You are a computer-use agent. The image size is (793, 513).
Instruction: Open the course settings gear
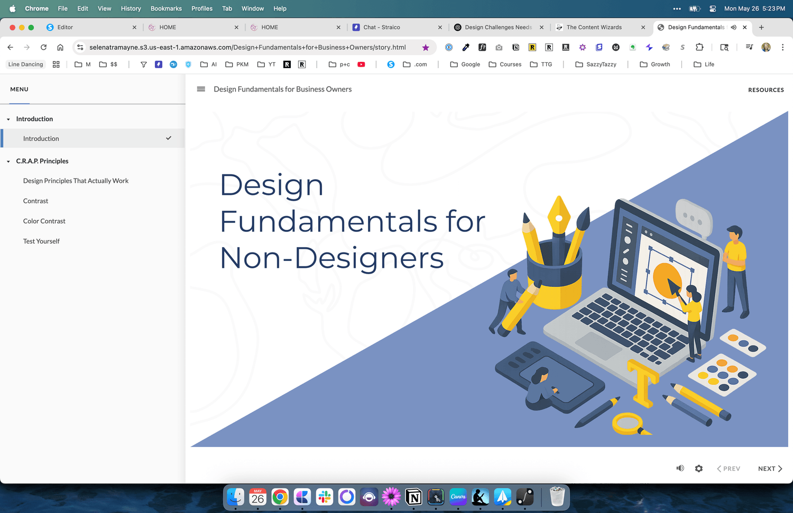click(699, 469)
